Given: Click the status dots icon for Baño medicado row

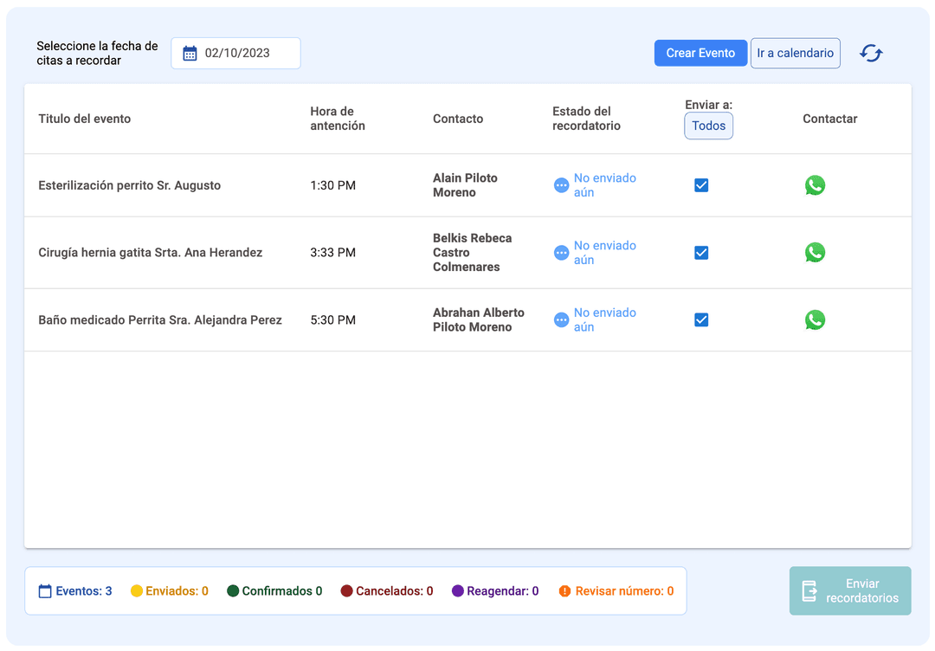Looking at the screenshot, I should pos(561,320).
